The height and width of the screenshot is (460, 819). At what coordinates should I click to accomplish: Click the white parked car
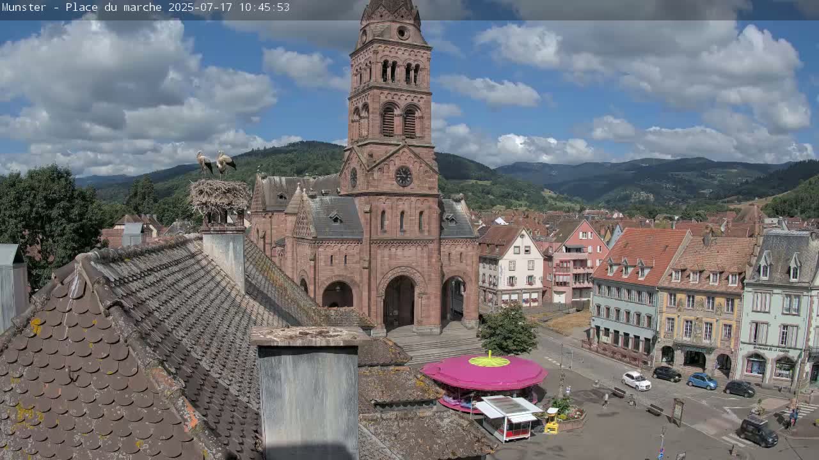pos(636,381)
